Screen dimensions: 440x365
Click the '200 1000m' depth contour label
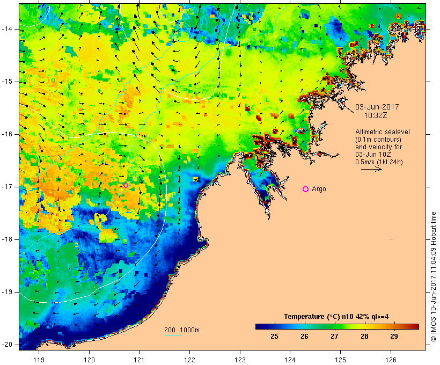[x=182, y=330]
